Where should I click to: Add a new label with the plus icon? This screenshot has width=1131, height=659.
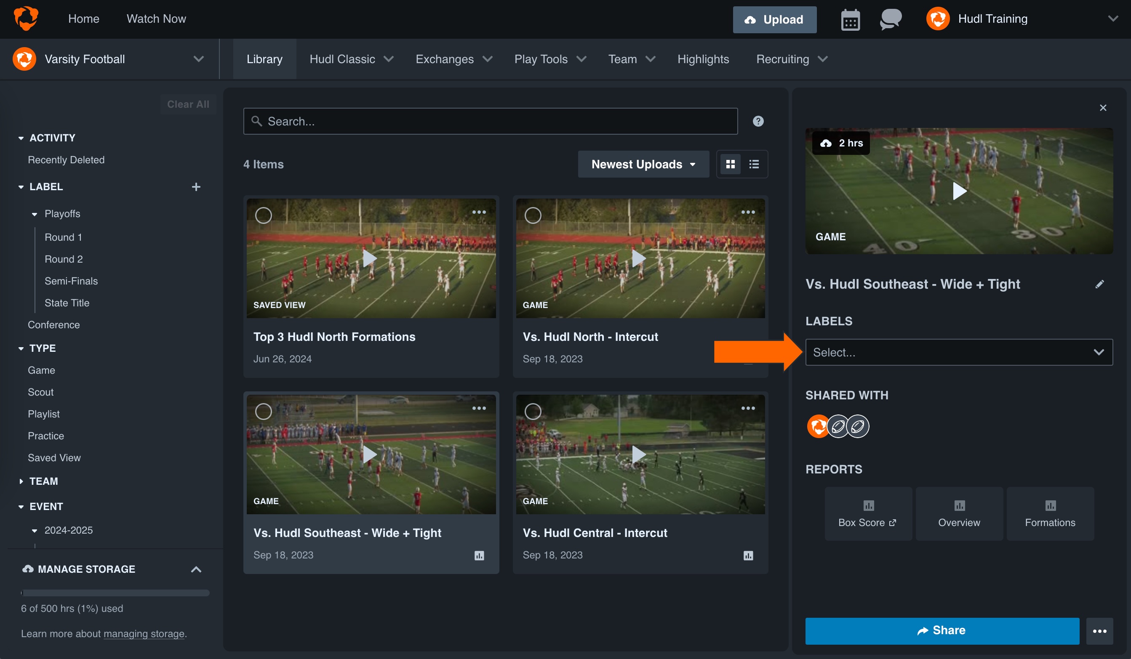tap(197, 186)
